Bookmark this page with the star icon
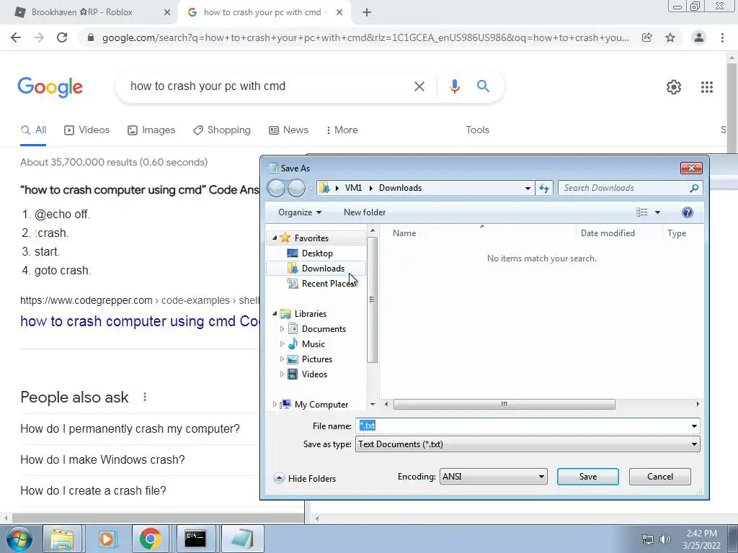Image resolution: width=738 pixels, height=553 pixels. coord(670,37)
